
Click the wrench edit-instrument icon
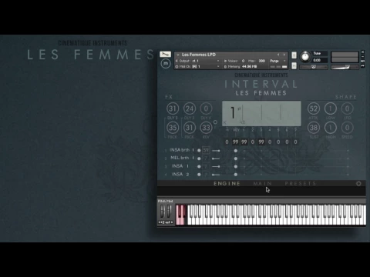tap(165, 54)
